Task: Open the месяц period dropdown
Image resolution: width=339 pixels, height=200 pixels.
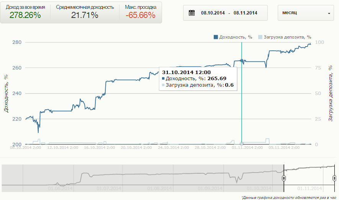Action: [305, 13]
